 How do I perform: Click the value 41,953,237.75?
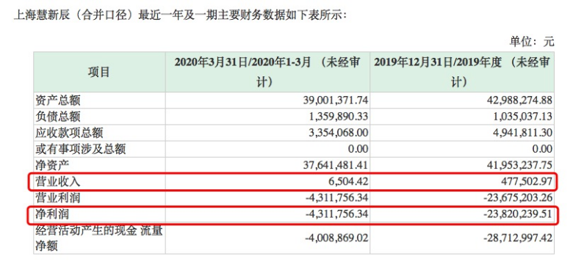tap(520, 166)
